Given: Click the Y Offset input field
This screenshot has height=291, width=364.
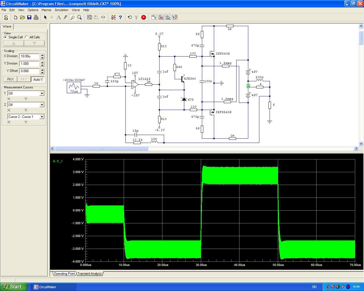Looking at the screenshot, I should coord(29,71).
